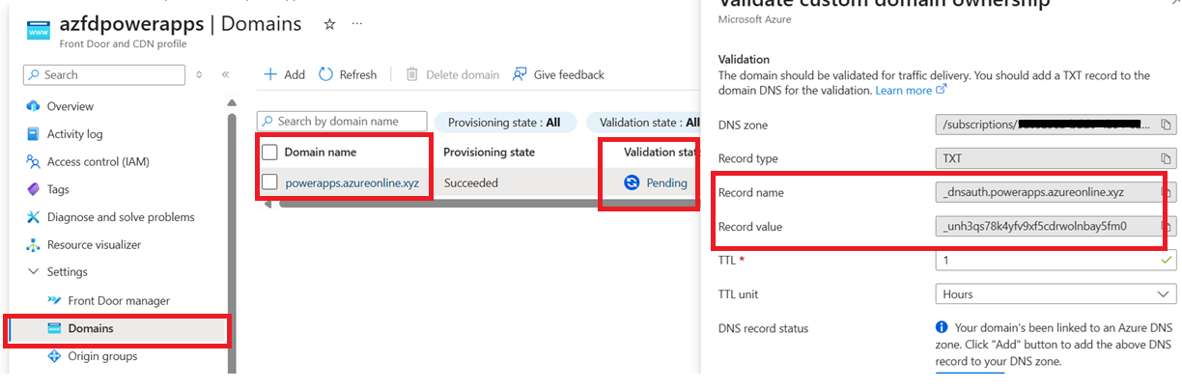Click the Overview cloud icon
The image size is (1182, 390).
(x=33, y=106)
